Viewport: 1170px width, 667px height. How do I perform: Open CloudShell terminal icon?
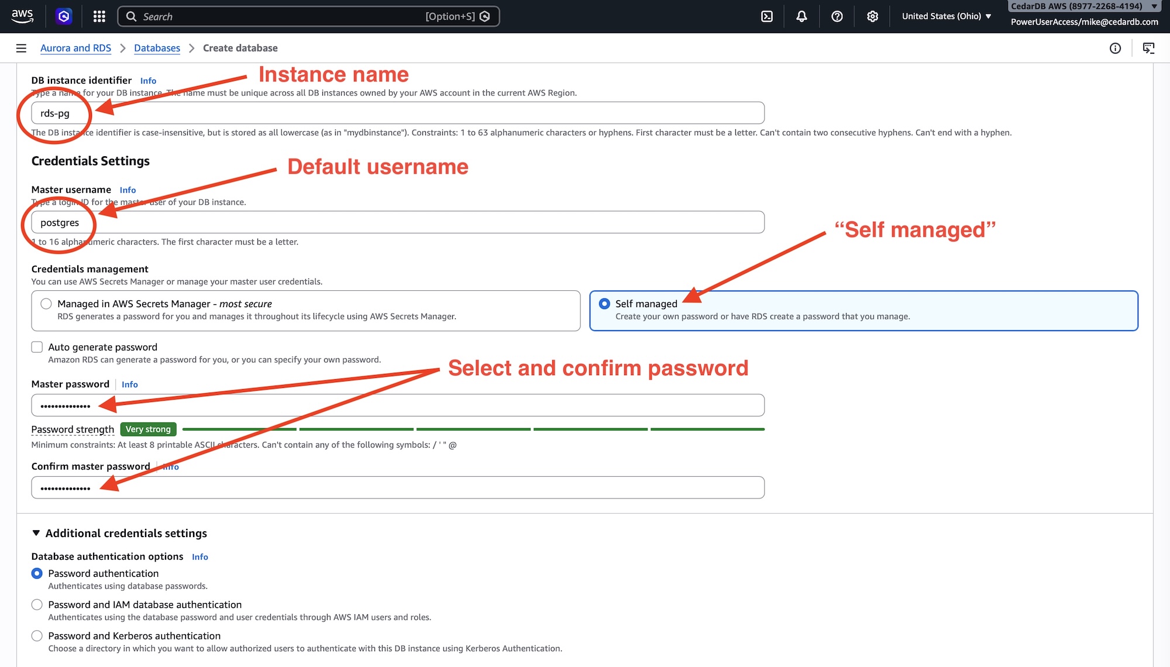point(766,16)
